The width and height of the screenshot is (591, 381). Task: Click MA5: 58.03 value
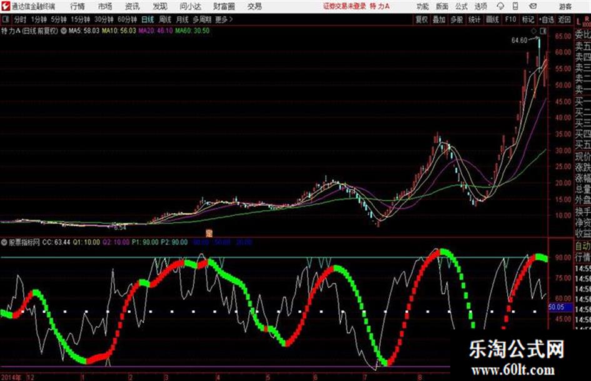coord(84,31)
